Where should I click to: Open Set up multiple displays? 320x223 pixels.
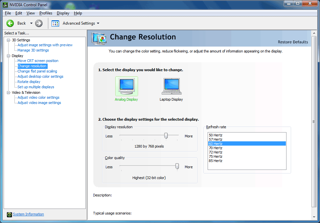click(36, 87)
